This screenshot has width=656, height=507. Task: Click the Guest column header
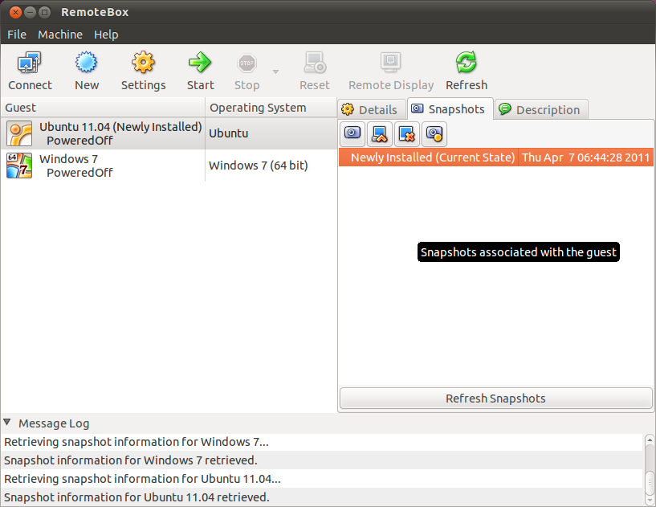pos(103,108)
